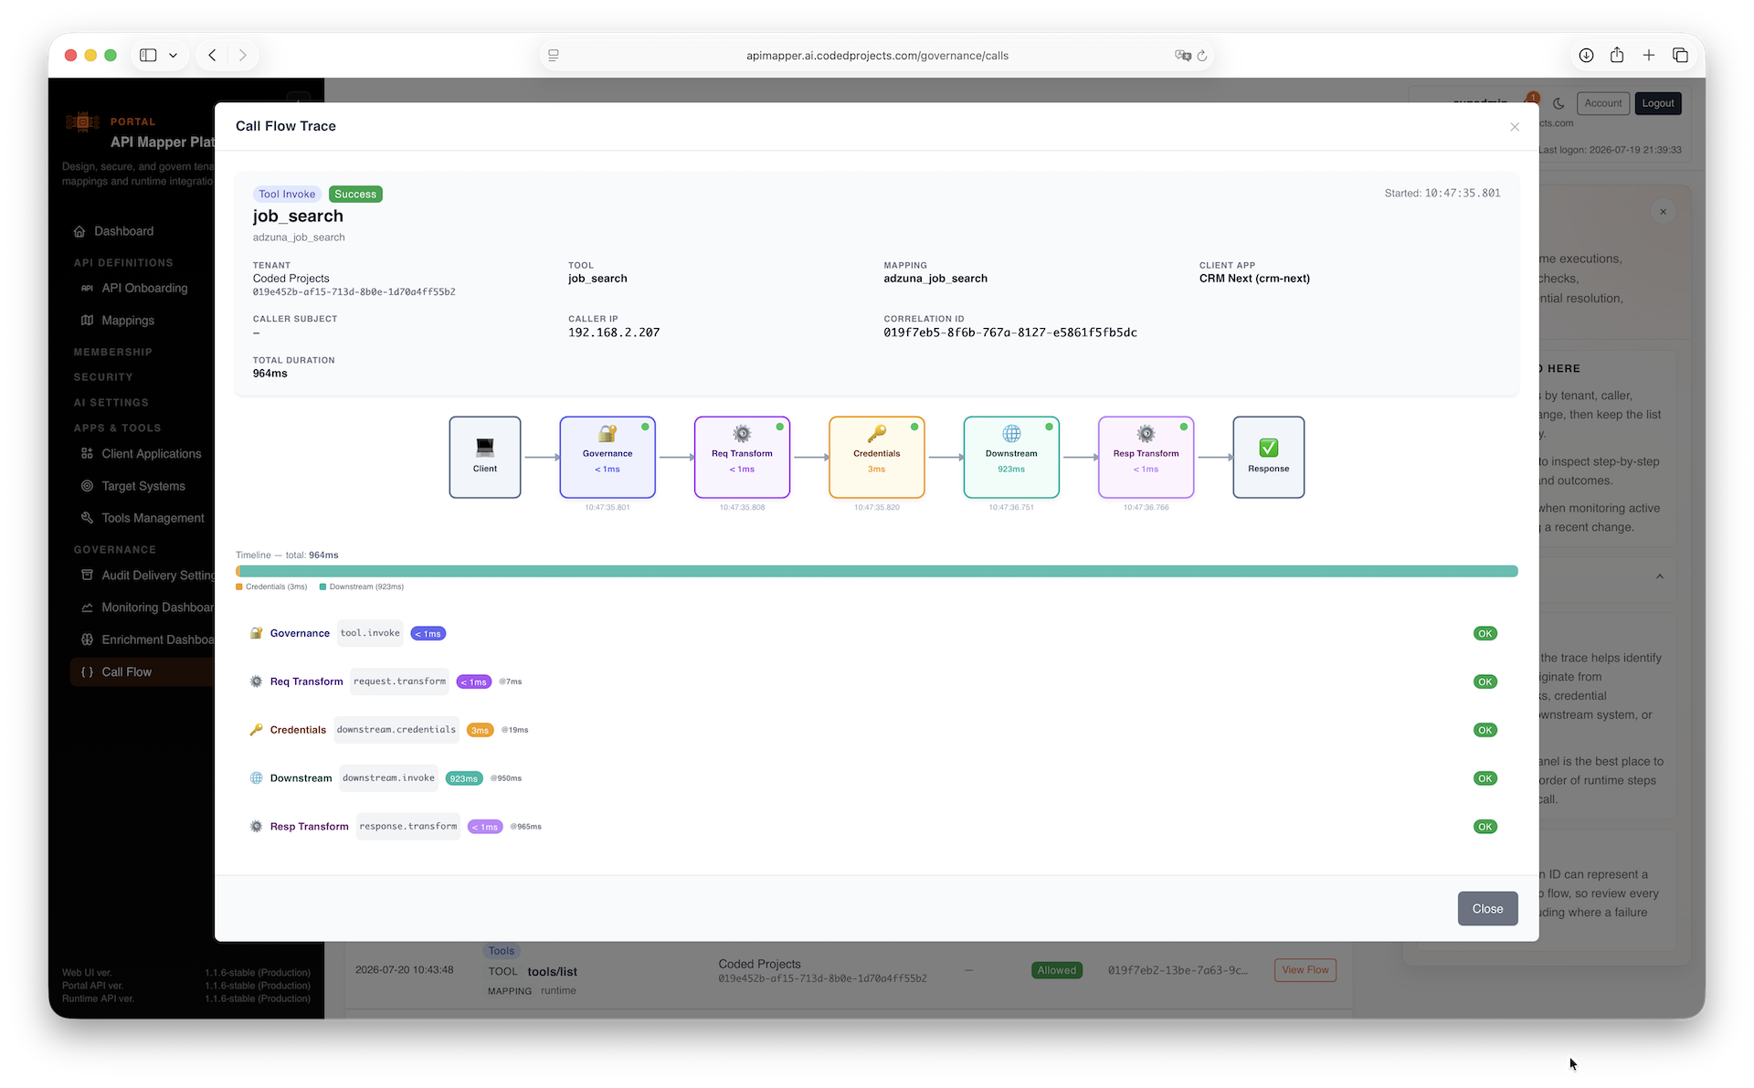1754x1088 pixels.
Task: Open Safari sidebar dropdown arrow
Action: pos(173,56)
